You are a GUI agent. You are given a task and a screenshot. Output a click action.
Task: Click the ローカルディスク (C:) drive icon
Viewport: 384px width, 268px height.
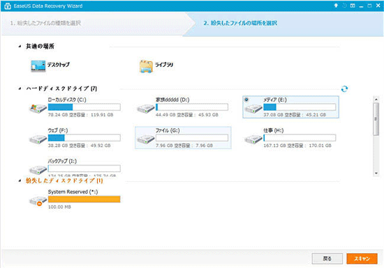pyautogui.click(x=38, y=108)
